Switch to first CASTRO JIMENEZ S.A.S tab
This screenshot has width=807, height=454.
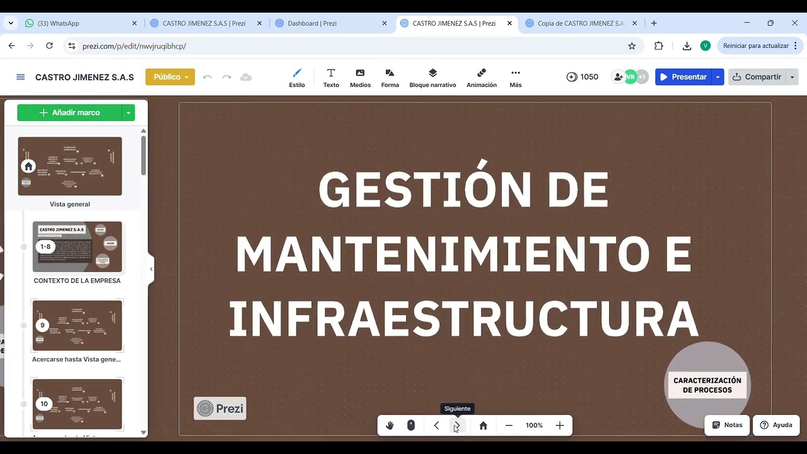point(206,23)
